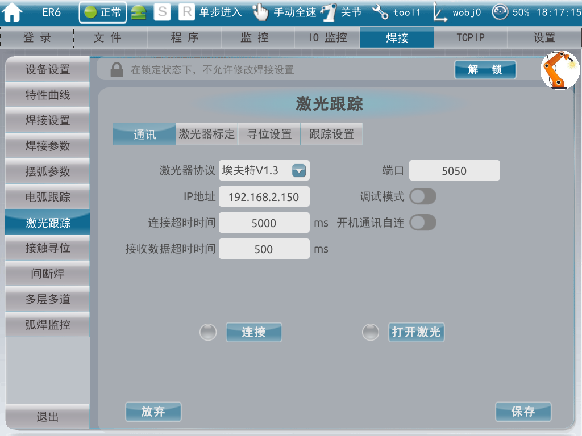Click the robot joint coordinate icon
The image size is (582, 436).
(329, 12)
